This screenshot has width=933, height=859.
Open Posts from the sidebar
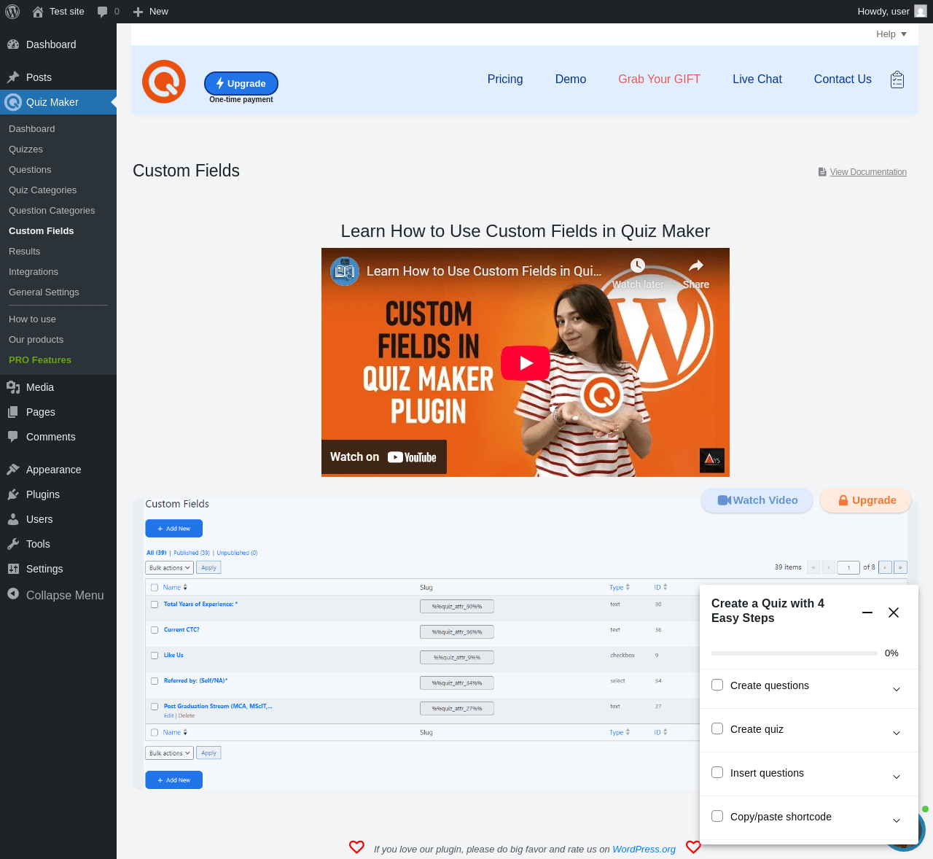(58, 77)
